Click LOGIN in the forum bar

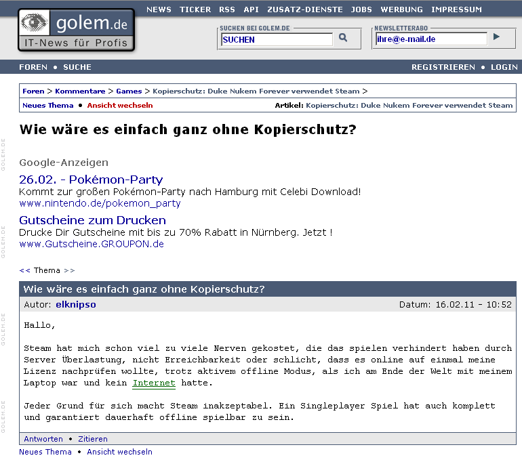(504, 67)
